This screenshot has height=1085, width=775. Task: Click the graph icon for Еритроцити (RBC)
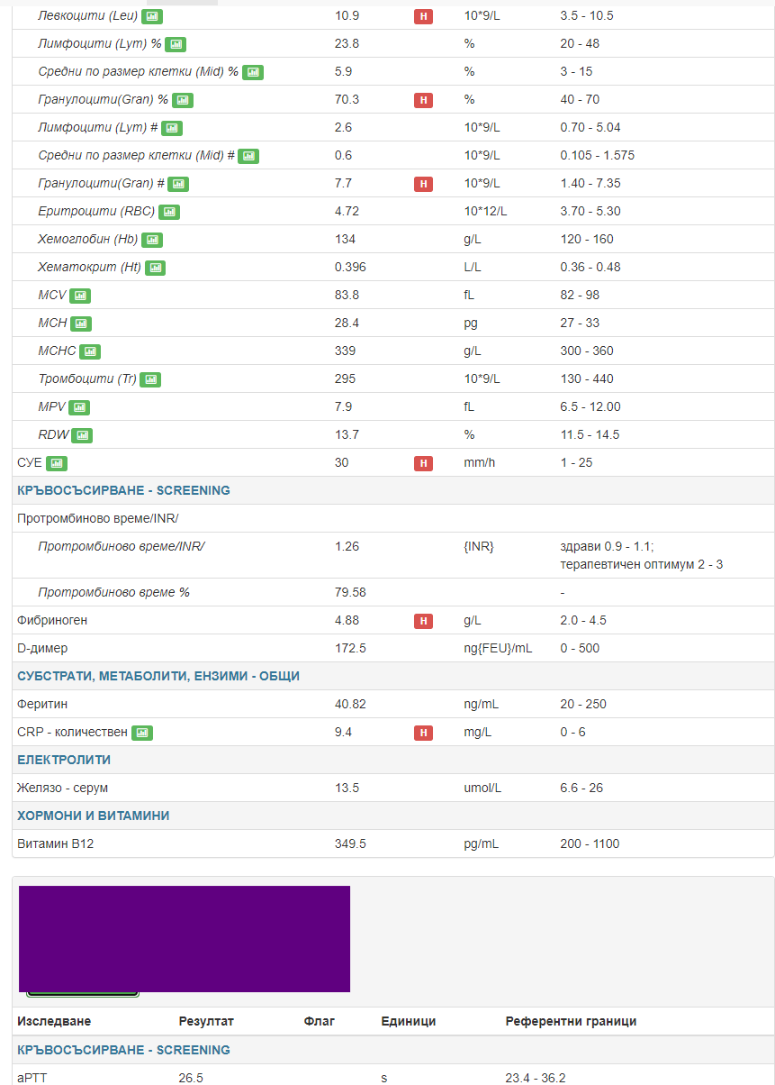pos(169,212)
